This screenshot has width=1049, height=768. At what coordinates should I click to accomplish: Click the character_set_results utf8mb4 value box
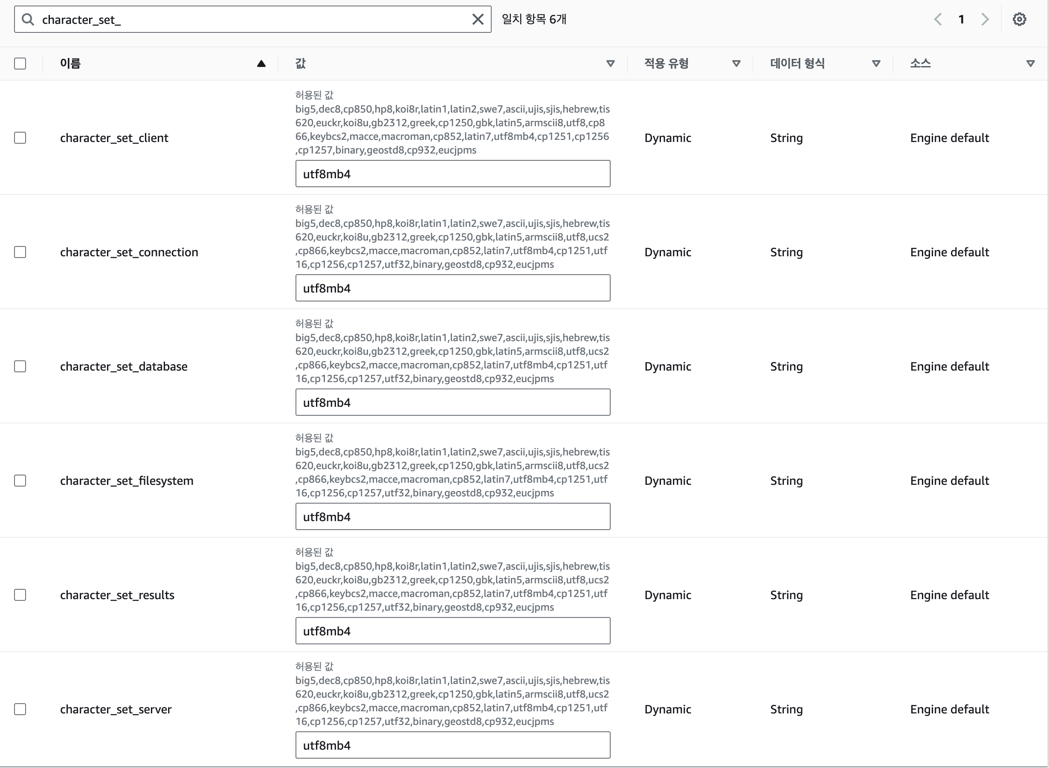click(x=452, y=631)
